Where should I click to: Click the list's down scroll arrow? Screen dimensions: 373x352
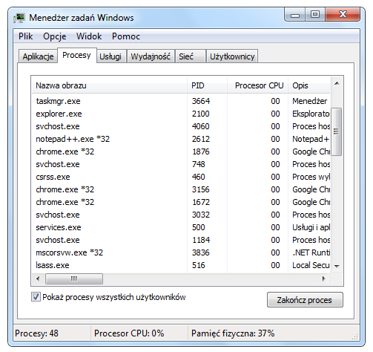tap(337, 267)
